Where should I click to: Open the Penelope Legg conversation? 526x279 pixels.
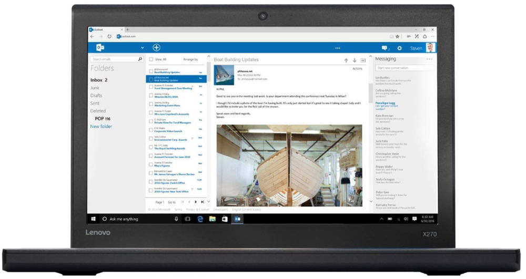click(x=388, y=106)
